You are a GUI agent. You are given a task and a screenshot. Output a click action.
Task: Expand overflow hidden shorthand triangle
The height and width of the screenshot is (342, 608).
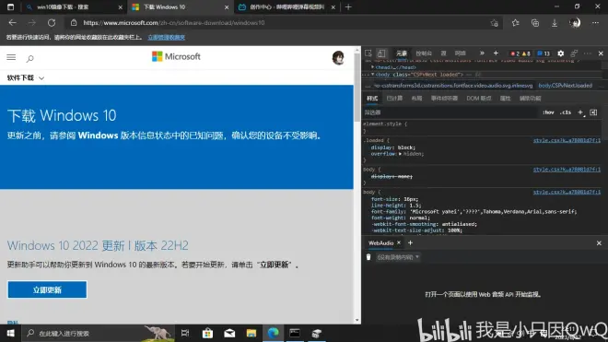tap(400, 154)
